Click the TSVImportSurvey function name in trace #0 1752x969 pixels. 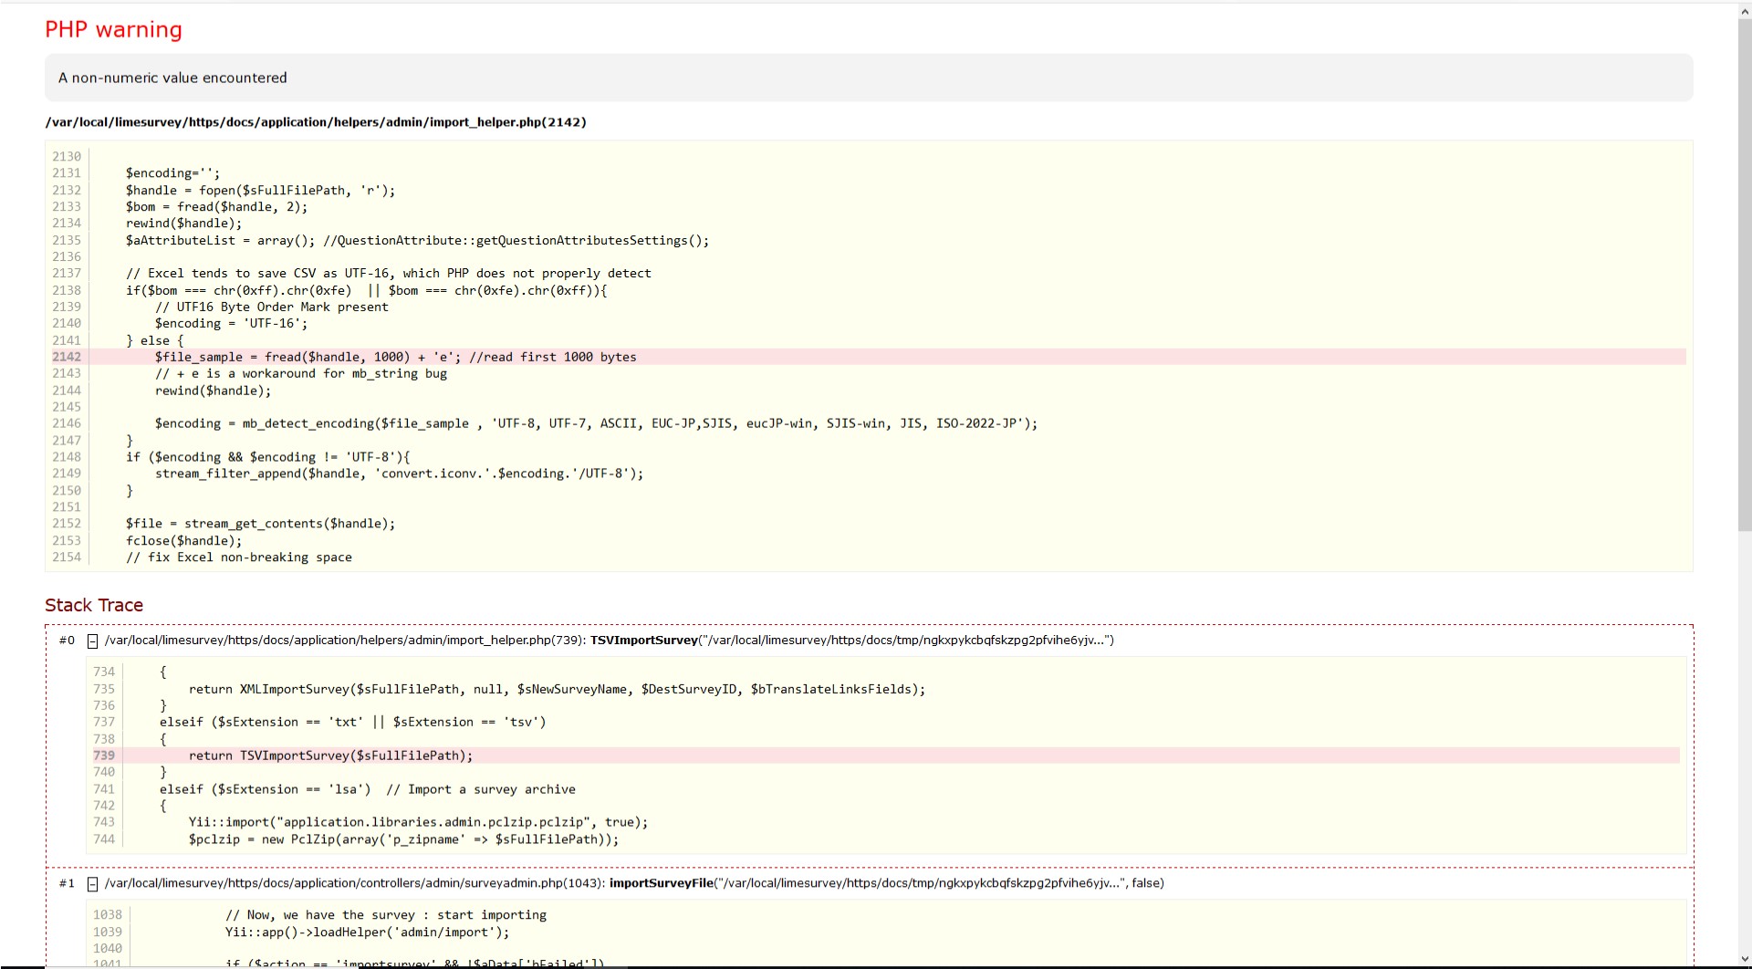(x=643, y=641)
